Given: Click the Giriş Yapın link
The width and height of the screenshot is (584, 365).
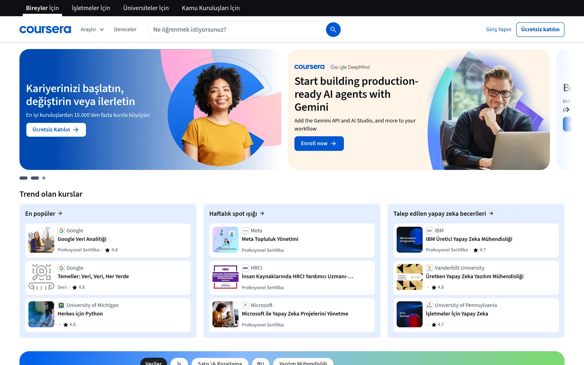Looking at the screenshot, I should [498, 30].
